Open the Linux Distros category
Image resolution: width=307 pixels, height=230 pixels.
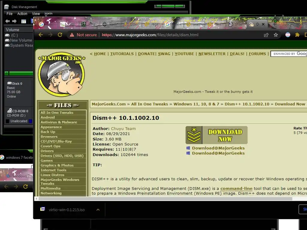tap(52, 175)
